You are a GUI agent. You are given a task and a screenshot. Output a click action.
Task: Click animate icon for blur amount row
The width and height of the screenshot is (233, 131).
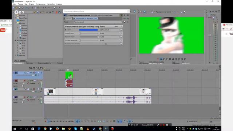121,40
